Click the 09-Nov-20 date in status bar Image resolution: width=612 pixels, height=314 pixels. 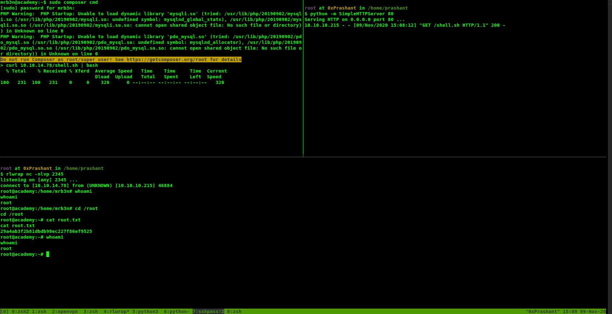pyautogui.click(x=593, y=311)
